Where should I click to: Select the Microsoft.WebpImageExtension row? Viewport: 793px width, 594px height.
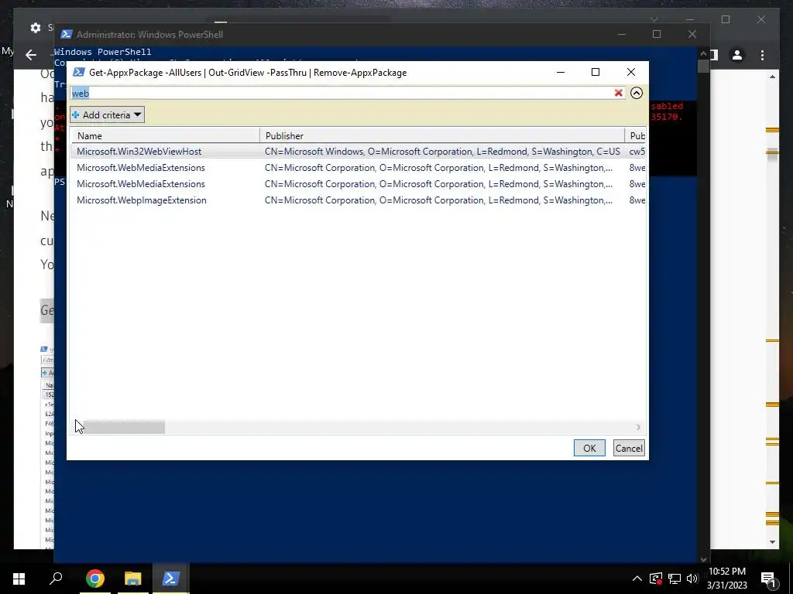(358, 200)
